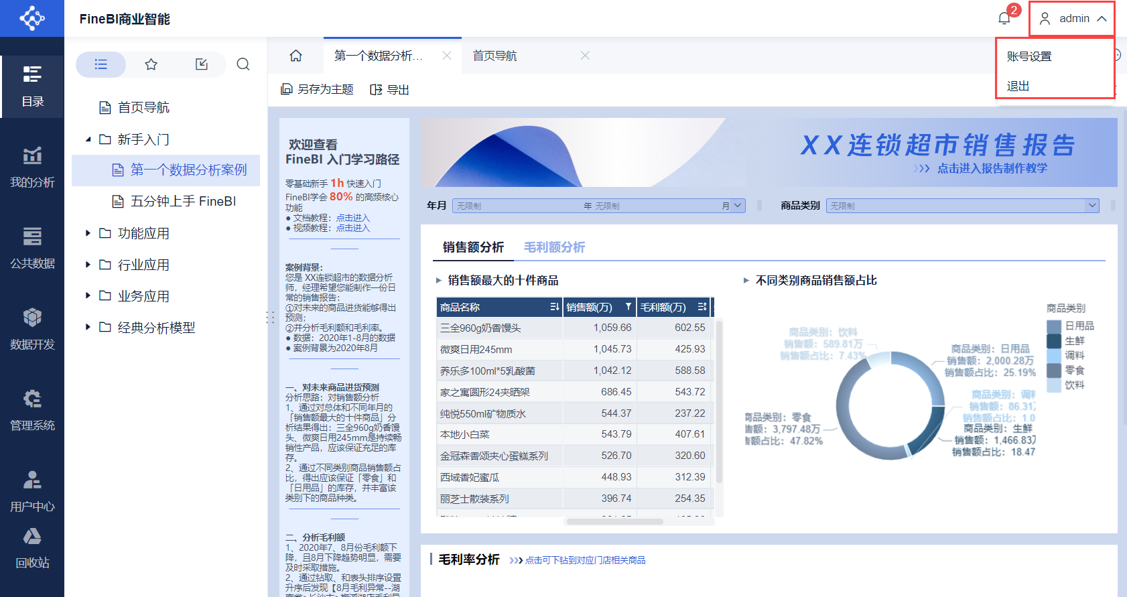
Task: Click sort icon in 毛利额(万) column header
Action: tap(702, 307)
